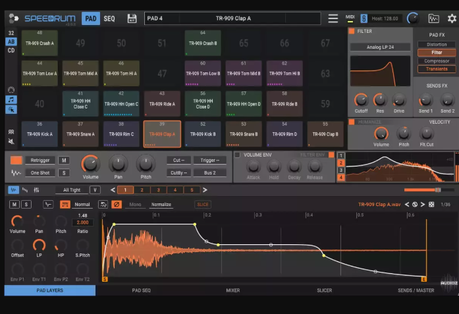Viewport: 459px width, 314px height.
Task: Open settings gear icon
Action: 452,18
